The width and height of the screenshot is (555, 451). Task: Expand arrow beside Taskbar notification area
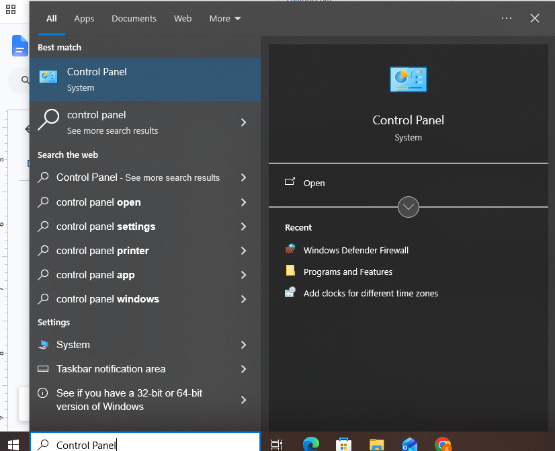click(243, 369)
